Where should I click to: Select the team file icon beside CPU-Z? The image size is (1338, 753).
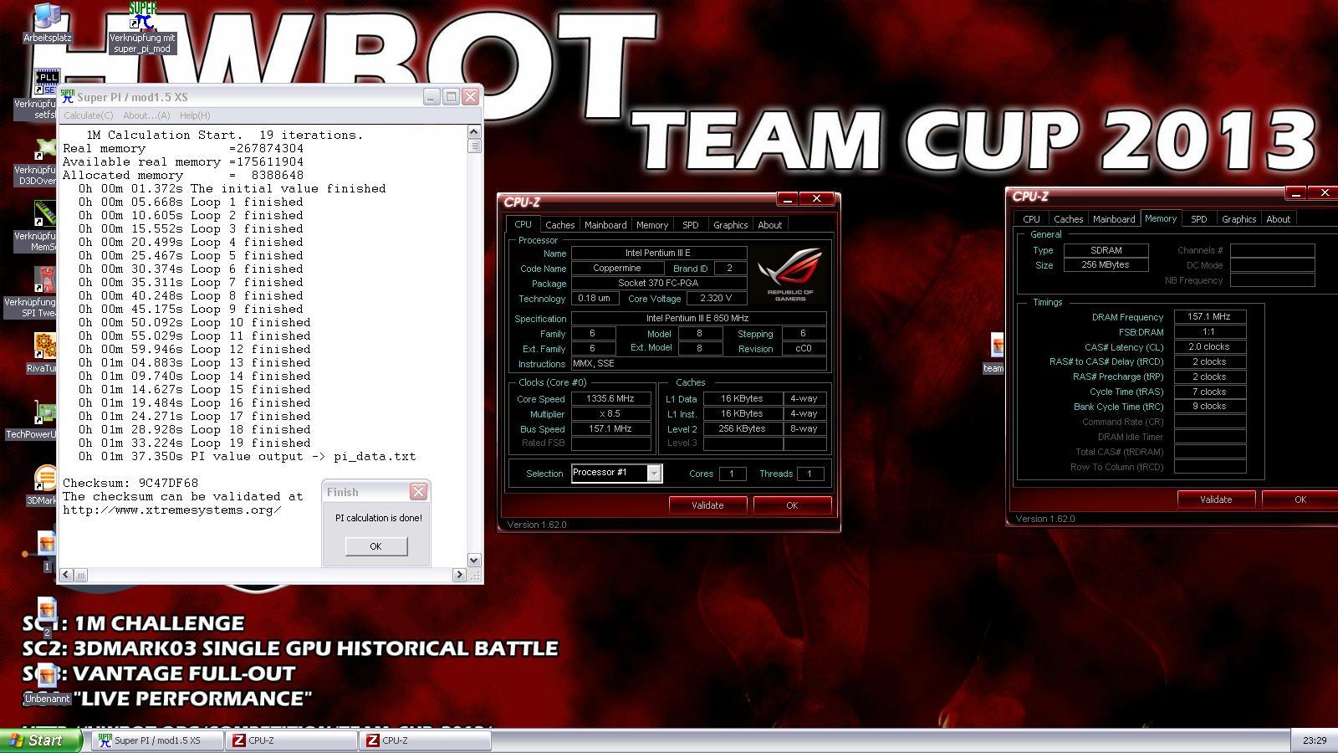(x=996, y=346)
